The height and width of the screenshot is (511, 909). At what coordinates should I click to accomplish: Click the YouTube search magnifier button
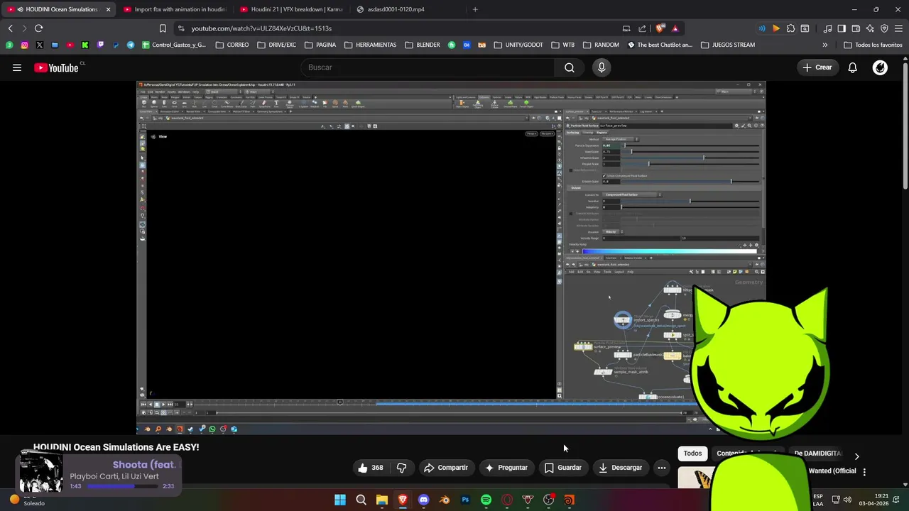coord(570,67)
